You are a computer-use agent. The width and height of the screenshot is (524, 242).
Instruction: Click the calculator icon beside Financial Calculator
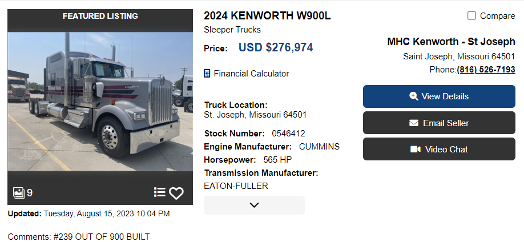tap(207, 74)
